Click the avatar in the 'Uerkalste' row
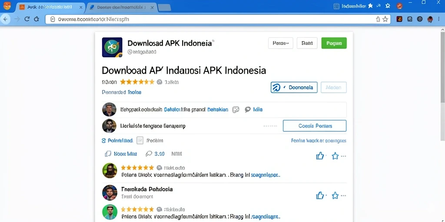This screenshot has width=445, height=222. coord(109,126)
